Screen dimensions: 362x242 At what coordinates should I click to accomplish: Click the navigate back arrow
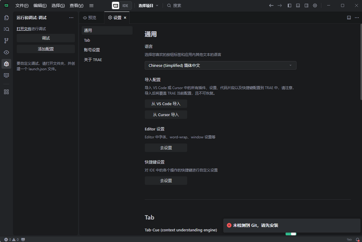point(271,5)
